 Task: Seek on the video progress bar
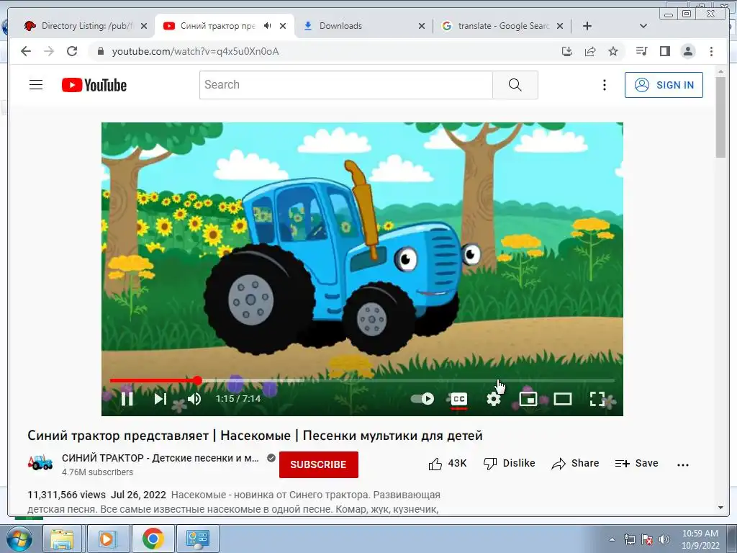[362, 380]
